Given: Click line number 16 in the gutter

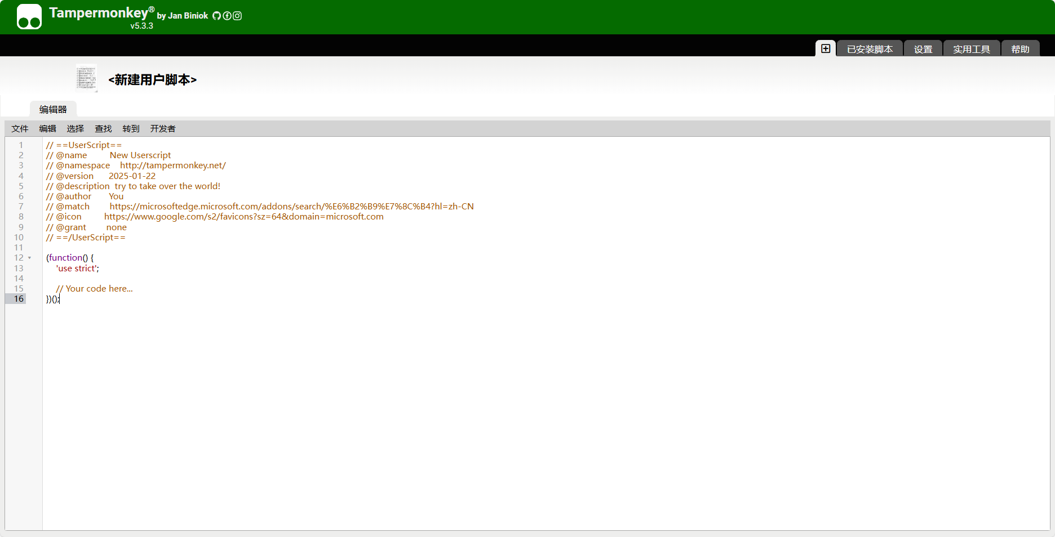Looking at the screenshot, I should 19,299.
